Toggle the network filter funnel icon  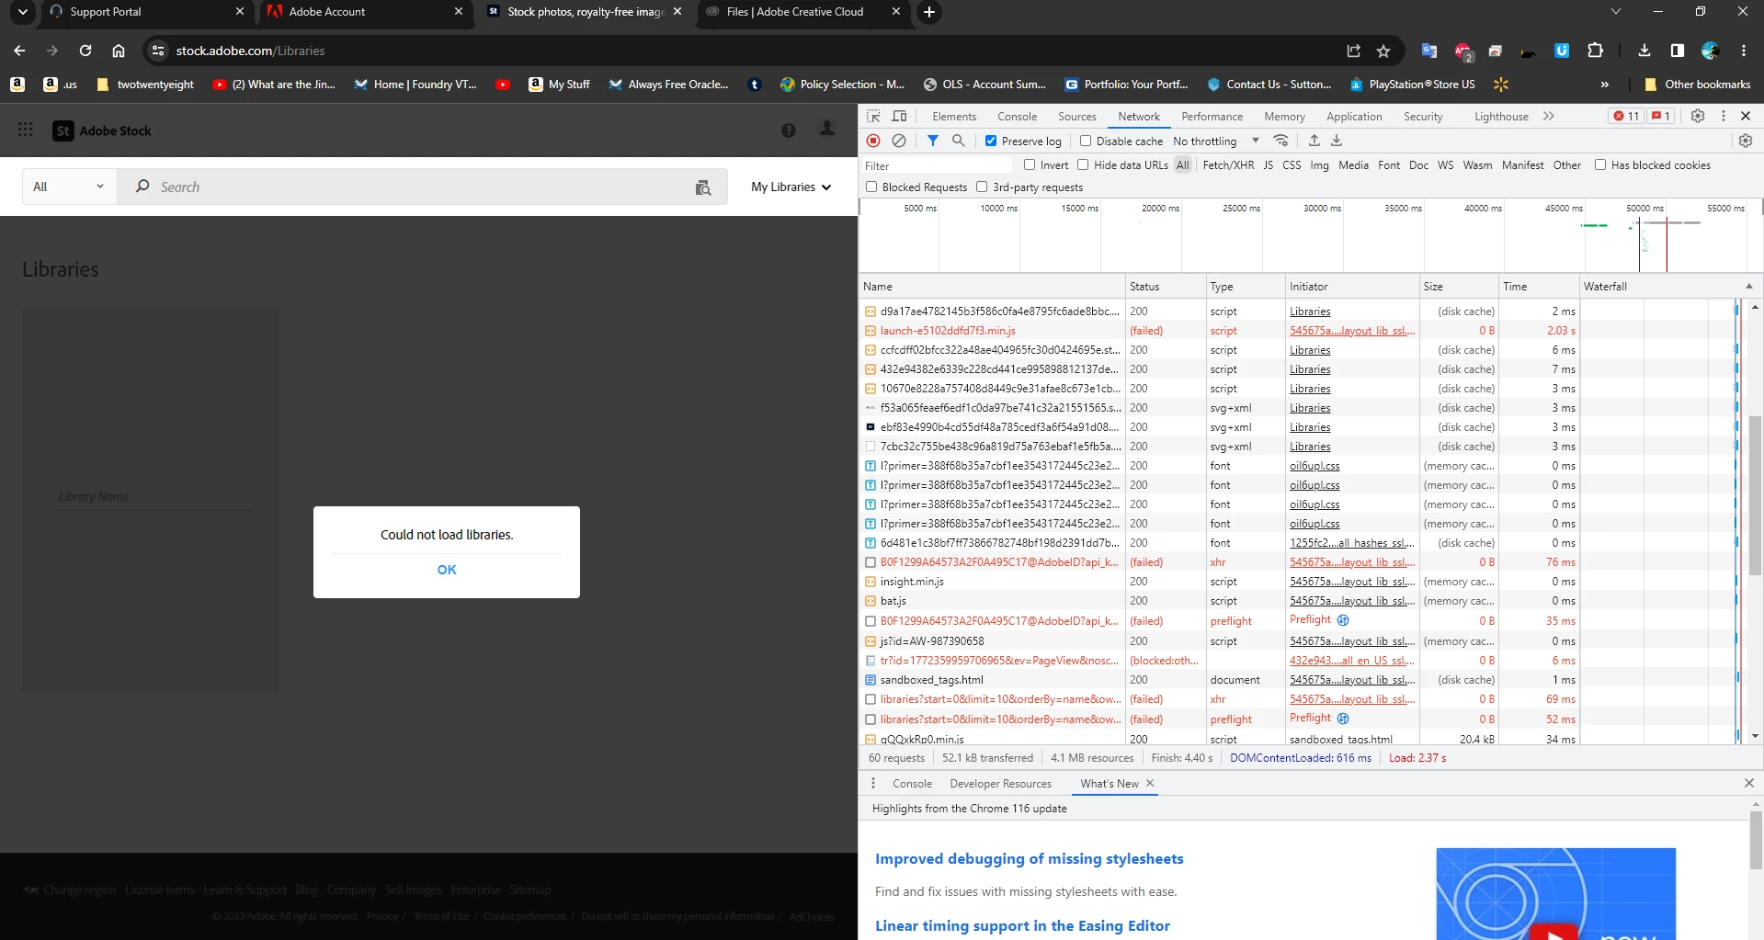(x=933, y=141)
